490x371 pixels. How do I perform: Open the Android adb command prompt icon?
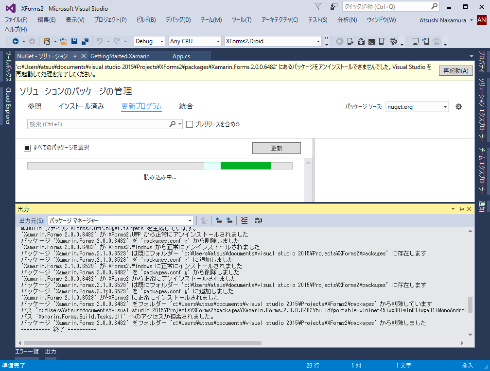[x=371, y=41]
